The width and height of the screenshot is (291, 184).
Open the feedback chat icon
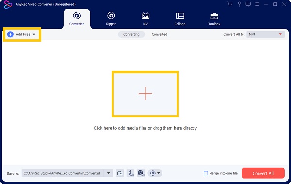click(x=248, y=4)
